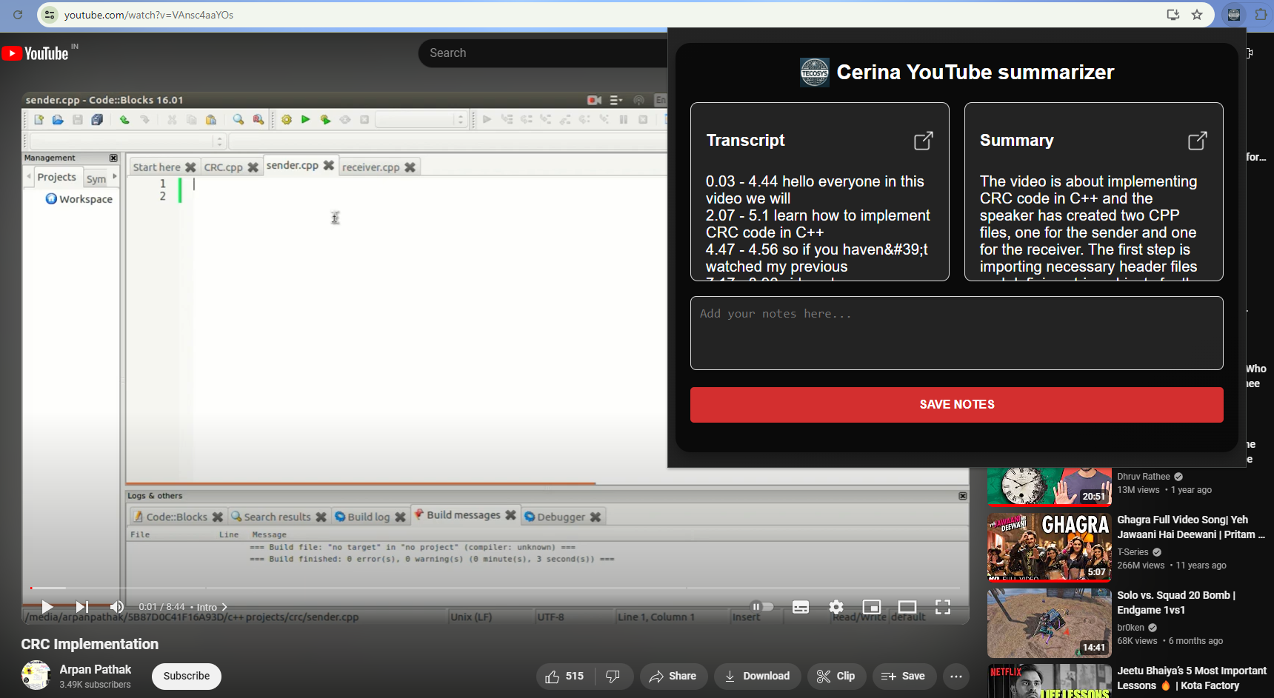Click the Save Notes button
Screen dimensions: 1274x698
[x=956, y=405]
